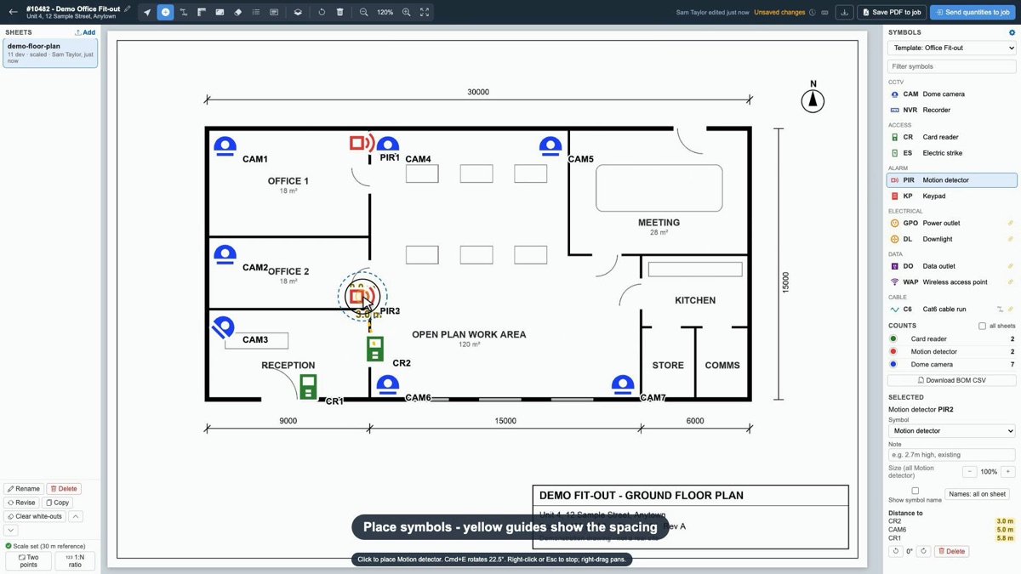Open the layers tool
Viewport: 1021px width, 574px height.
pos(298,12)
